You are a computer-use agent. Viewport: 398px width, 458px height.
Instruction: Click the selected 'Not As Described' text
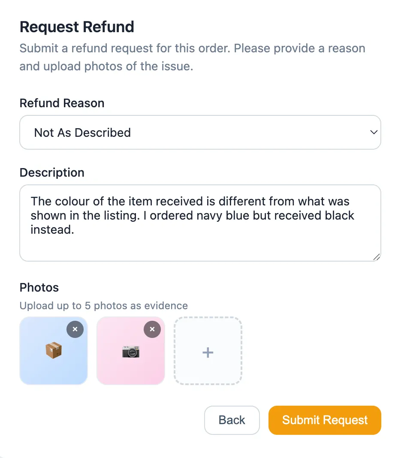click(82, 133)
